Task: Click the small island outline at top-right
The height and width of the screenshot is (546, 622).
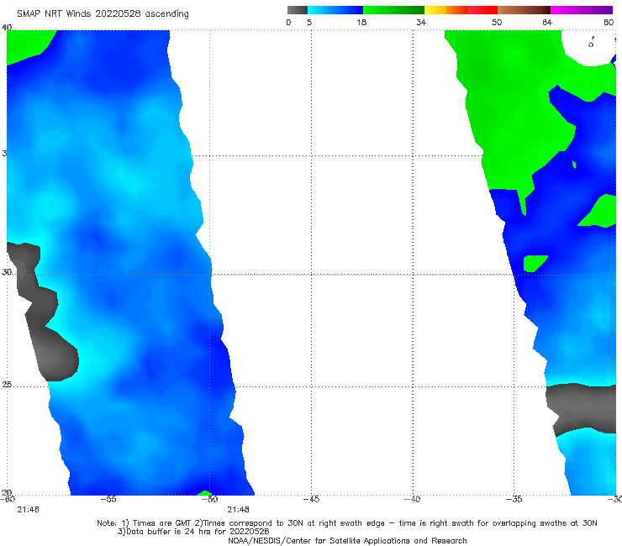Action: (591, 43)
